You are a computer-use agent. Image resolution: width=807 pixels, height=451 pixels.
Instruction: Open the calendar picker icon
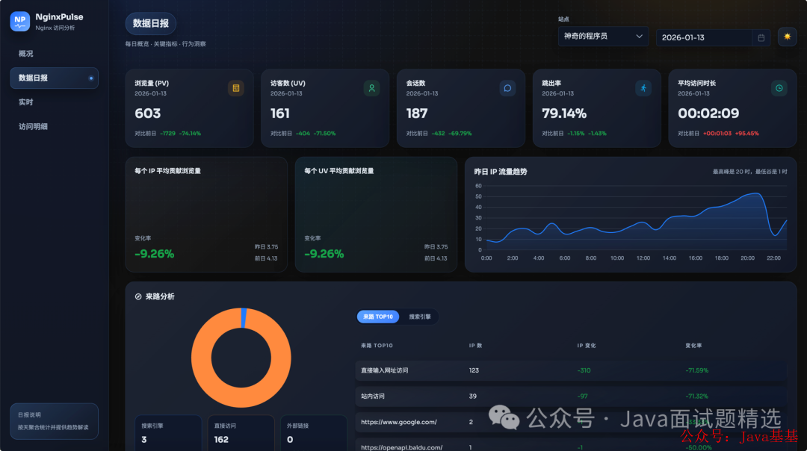click(x=761, y=37)
